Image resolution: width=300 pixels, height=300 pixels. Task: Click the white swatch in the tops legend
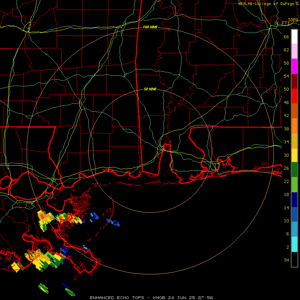pos(294,37)
